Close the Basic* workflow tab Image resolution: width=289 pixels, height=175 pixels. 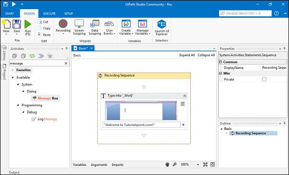(92, 48)
